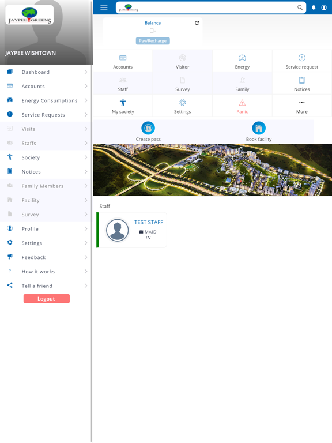Viewport: 332px width, 443px height.
Task: Click the TEST STAFF avatar picture
Action: (118, 230)
